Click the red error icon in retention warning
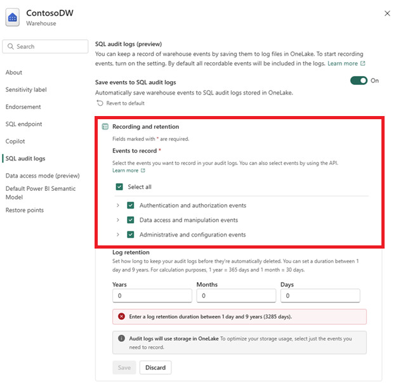 click(121, 316)
